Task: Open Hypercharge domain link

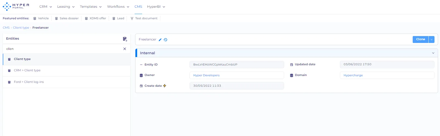Action: 353,75
